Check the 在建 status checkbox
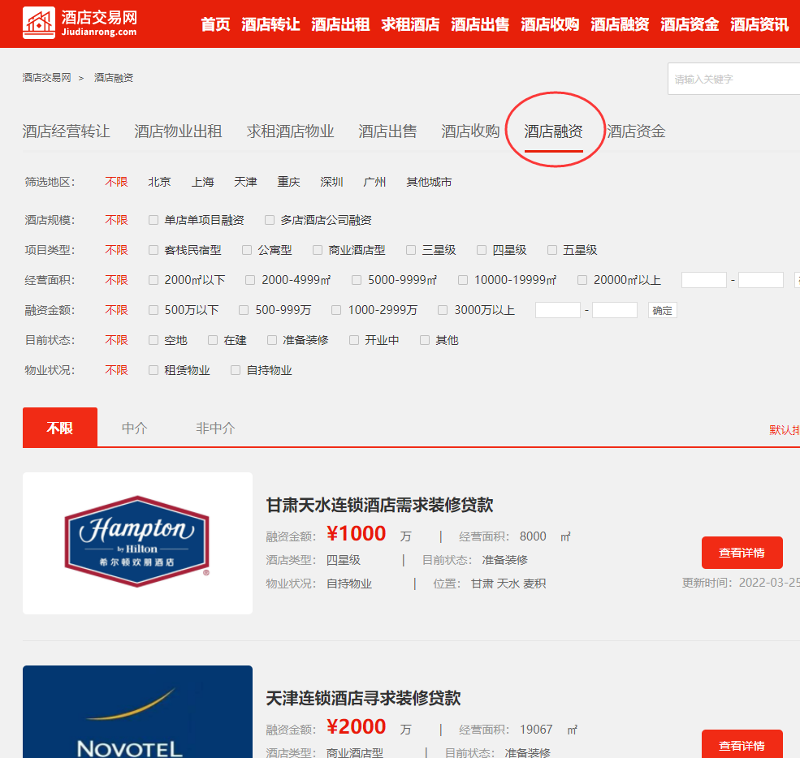800x758 pixels. click(213, 341)
